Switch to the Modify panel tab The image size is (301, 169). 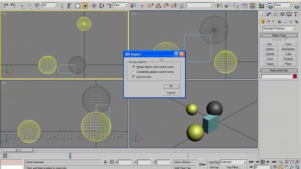[269, 14]
